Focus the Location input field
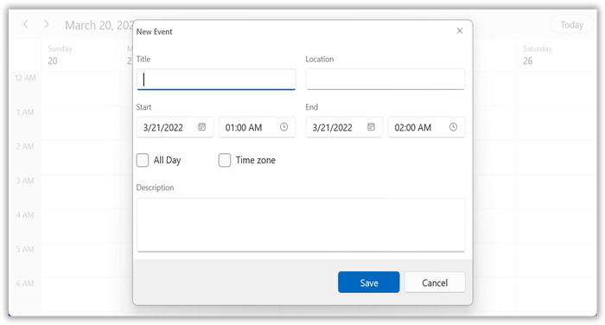Viewport: 605px width, 325px height. point(385,80)
